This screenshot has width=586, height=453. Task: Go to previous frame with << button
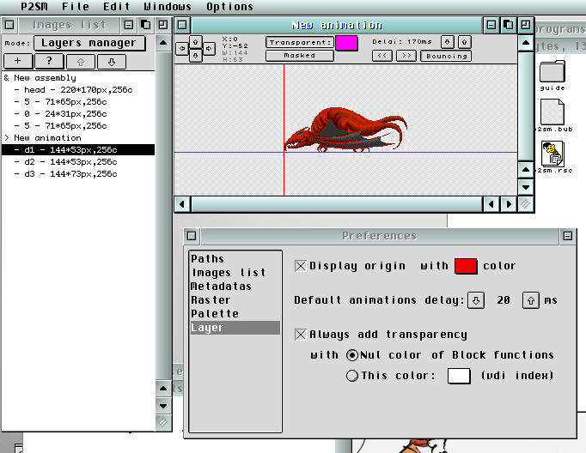pos(382,56)
